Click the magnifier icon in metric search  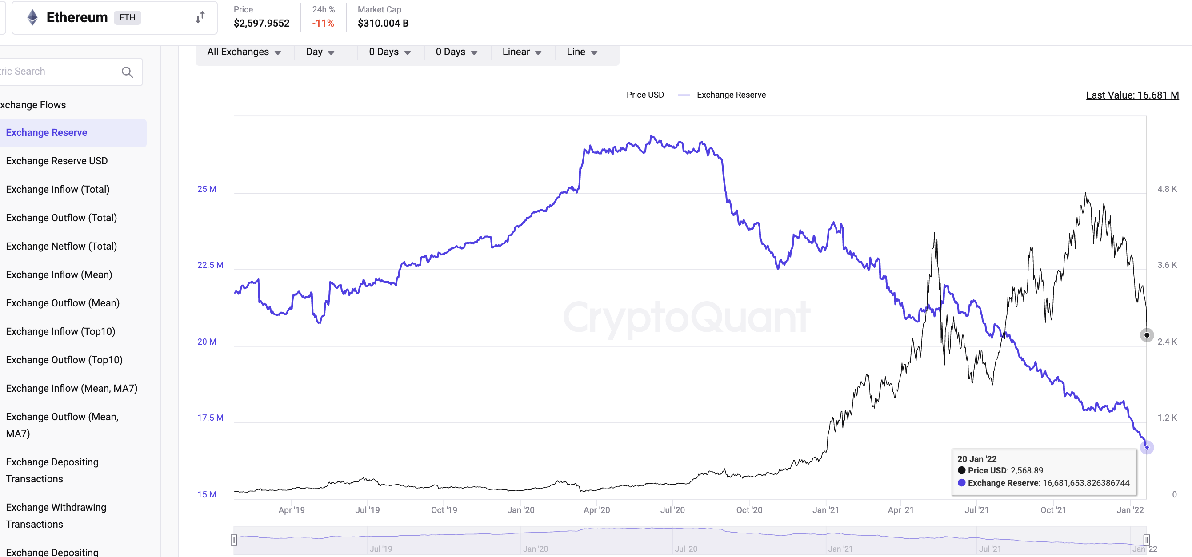(127, 72)
